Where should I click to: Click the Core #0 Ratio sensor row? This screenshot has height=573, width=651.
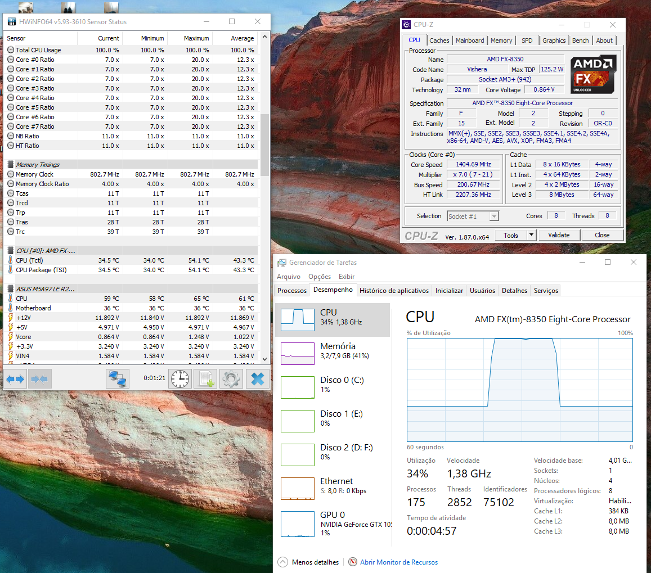pos(131,60)
